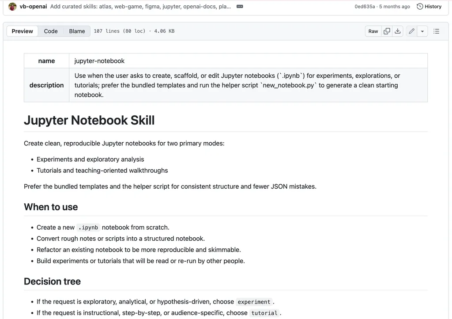Click '107 lines (80 loc) · 4.06 KB' file info

click(134, 31)
